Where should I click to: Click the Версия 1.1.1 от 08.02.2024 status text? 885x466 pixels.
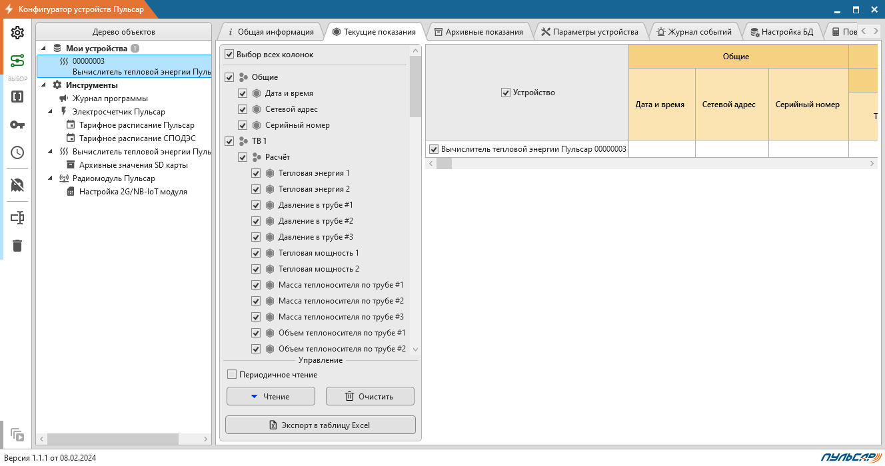pos(50,458)
